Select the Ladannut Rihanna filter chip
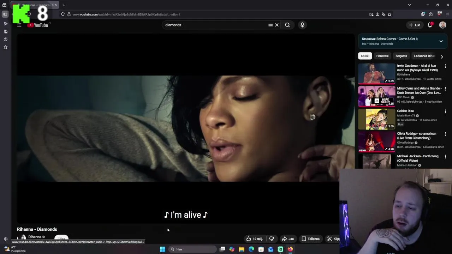Image resolution: width=452 pixels, height=254 pixels. [424, 56]
